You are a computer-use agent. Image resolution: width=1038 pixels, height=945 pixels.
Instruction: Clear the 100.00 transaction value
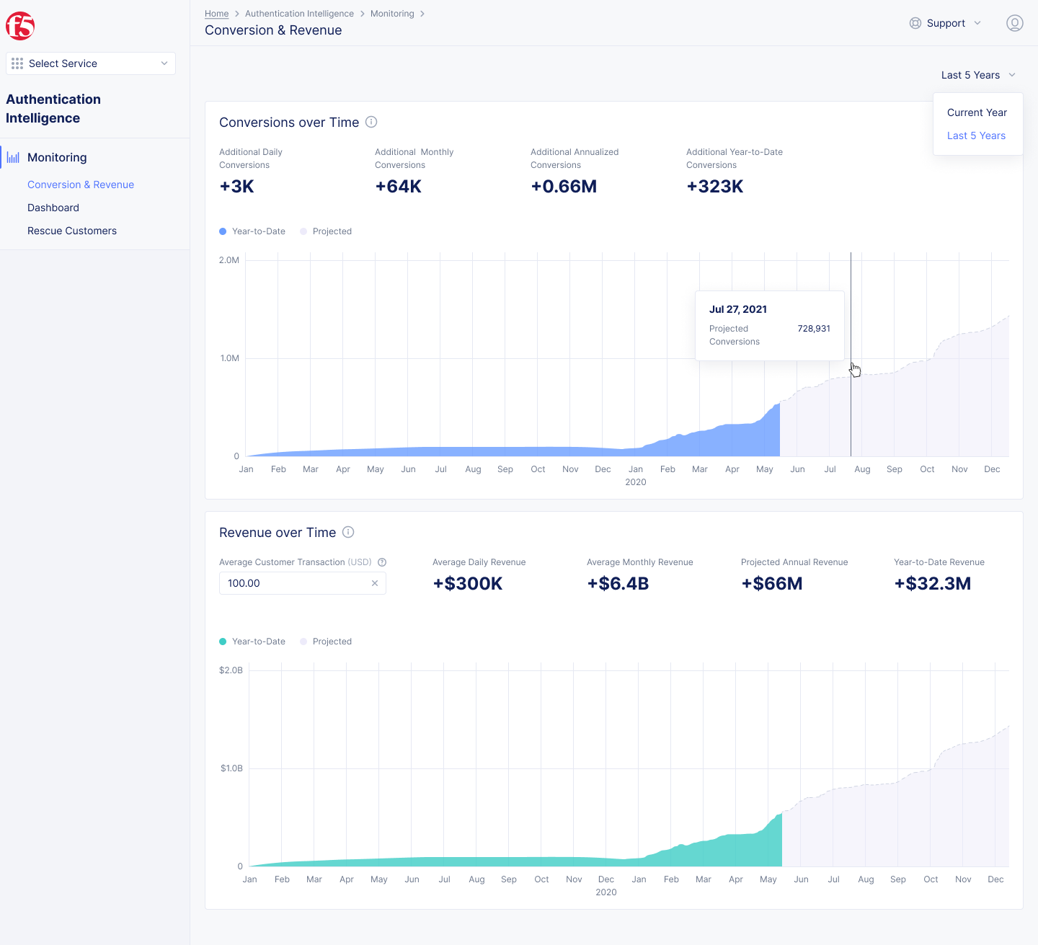(374, 583)
